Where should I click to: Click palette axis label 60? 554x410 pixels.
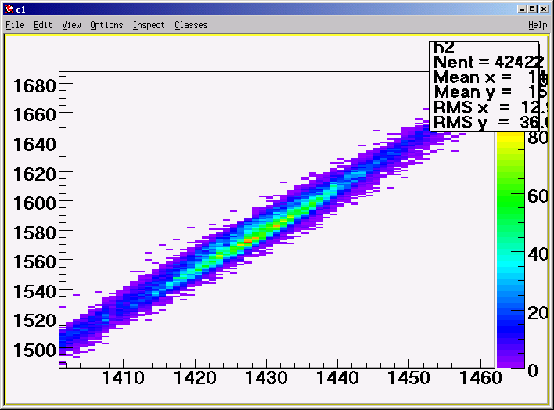(x=538, y=196)
